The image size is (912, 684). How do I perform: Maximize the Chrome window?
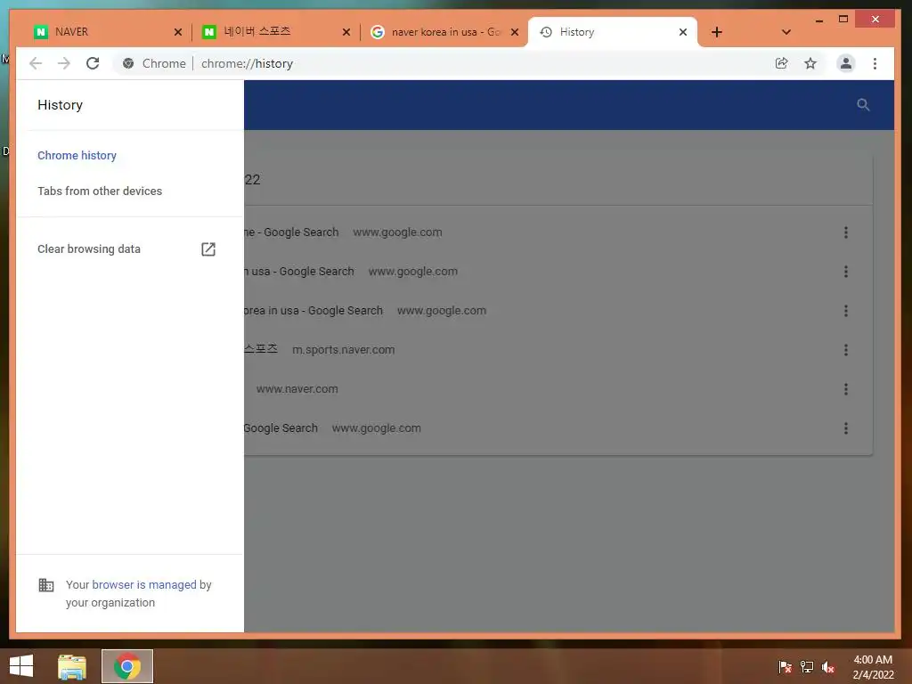pos(843,20)
